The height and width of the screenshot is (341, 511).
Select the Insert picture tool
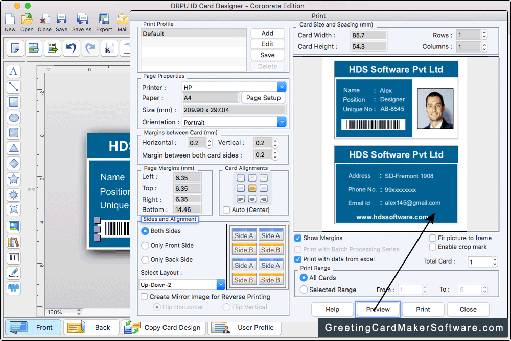coord(14,227)
